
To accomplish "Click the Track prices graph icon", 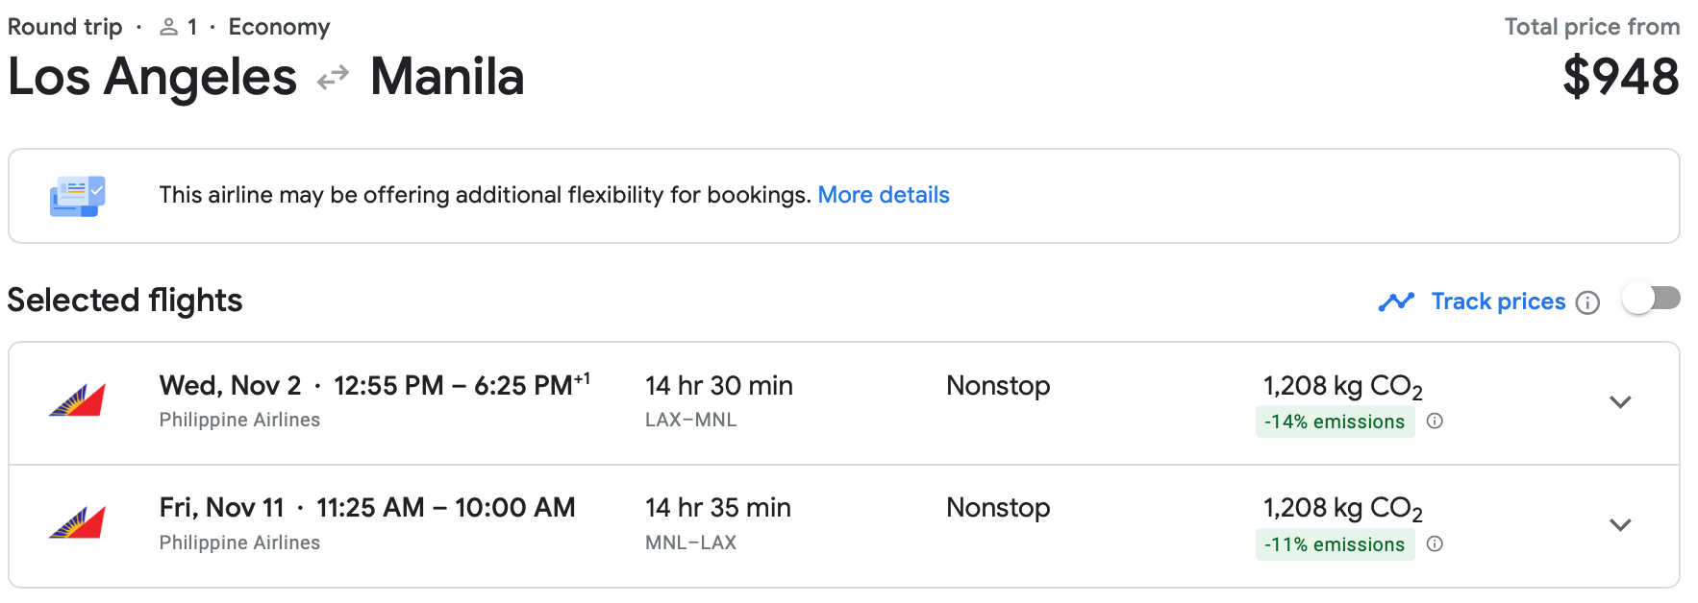I will (x=1396, y=301).
